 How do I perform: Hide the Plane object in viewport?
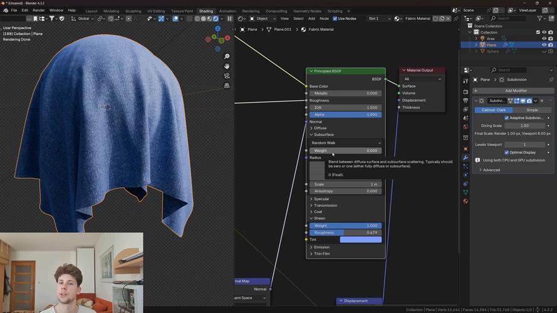pyautogui.click(x=544, y=45)
